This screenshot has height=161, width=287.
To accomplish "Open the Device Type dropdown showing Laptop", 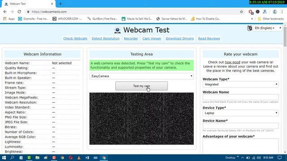I will [x=241, y=113].
